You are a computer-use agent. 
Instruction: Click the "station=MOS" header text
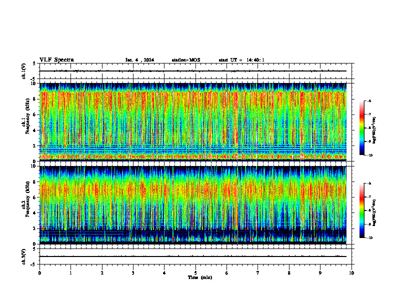tap(186, 60)
